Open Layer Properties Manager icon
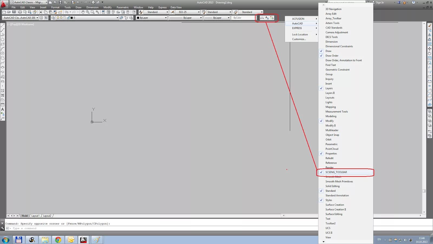This screenshot has width=433, height=244. [x=53, y=18]
